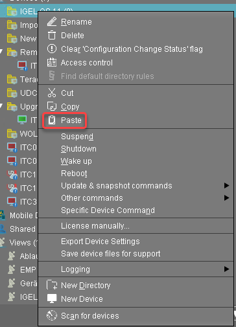This screenshot has width=236, height=327.
Task: Select Shutdown menu entry
Action: pos(78,149)
